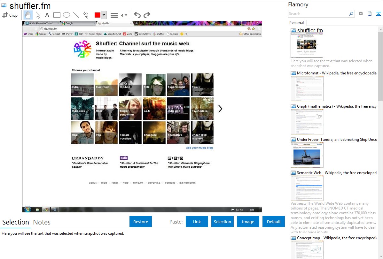Click the tone.fm footer link
The height and width of the screenshot is (259, 383).
138,183
